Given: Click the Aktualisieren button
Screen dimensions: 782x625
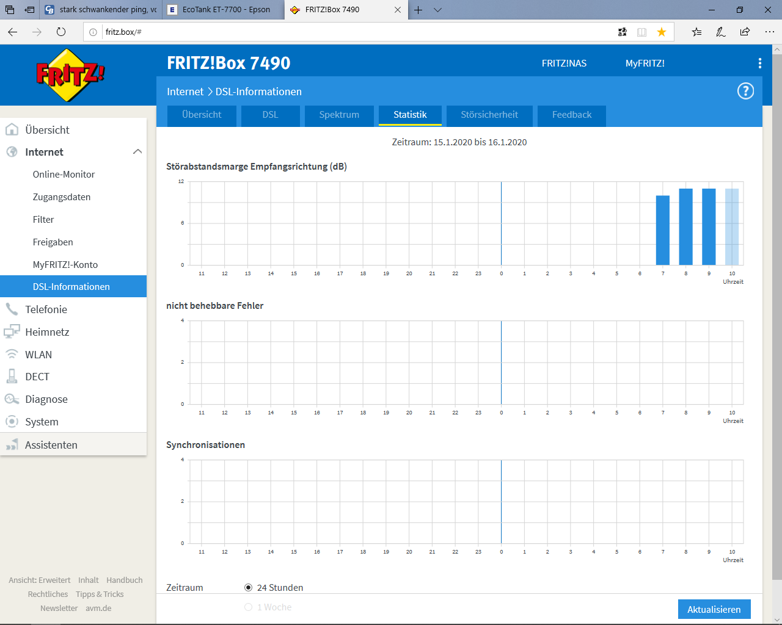Looking at the screenshot, I should (x=714, y=609).
